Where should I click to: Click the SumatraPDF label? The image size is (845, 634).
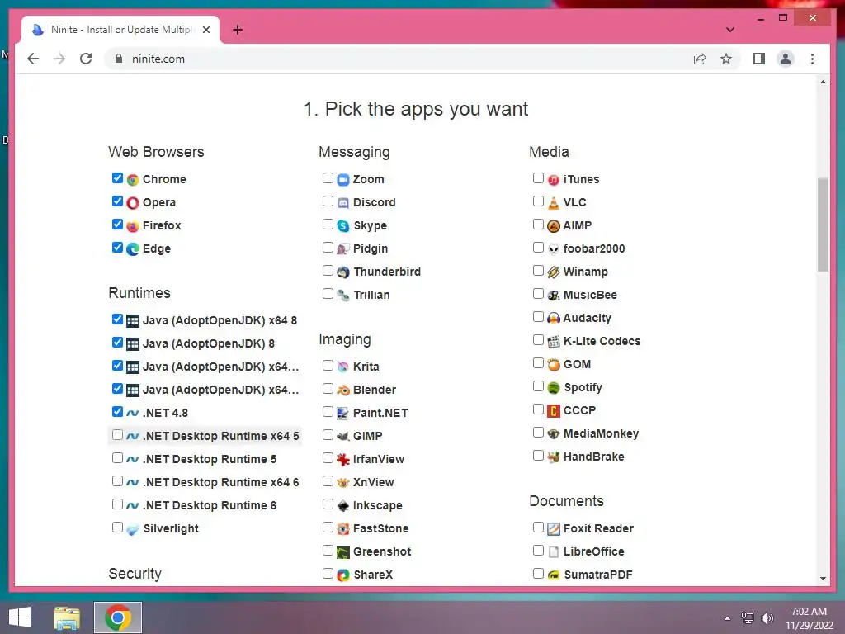[x=598, y=575]
